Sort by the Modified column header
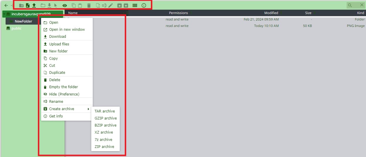The image size is (366, 157). [271, 13]
